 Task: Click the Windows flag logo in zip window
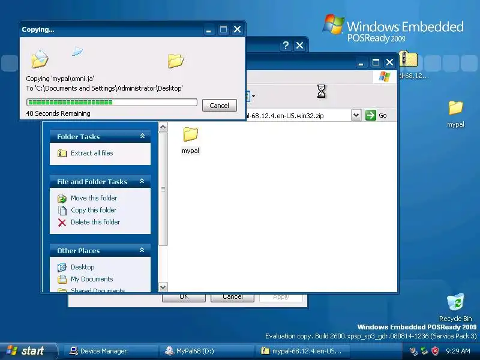click(x=384, y=77)
